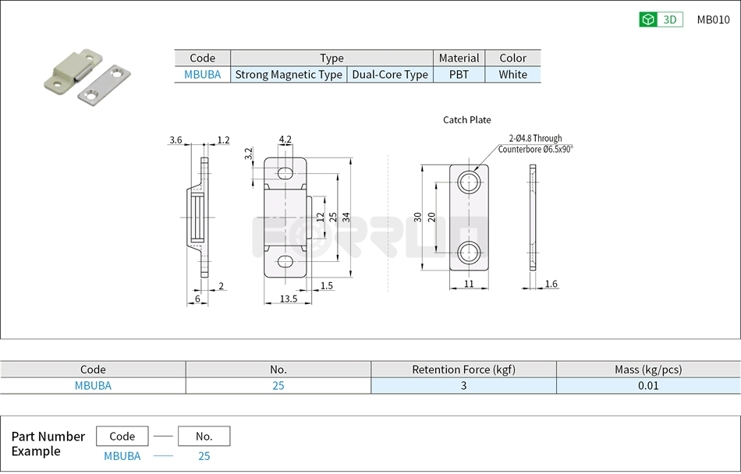Click the No. header in the lower table
Screen dimensions: 741x474
pos(278,369)
